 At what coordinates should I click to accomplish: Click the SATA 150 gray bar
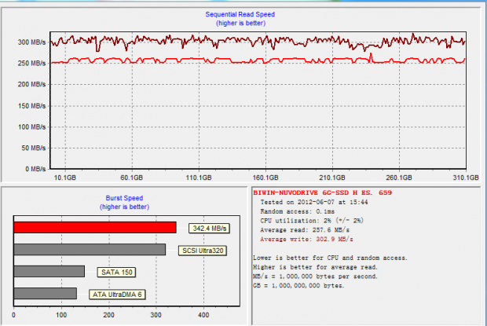[x=49, y=271]
